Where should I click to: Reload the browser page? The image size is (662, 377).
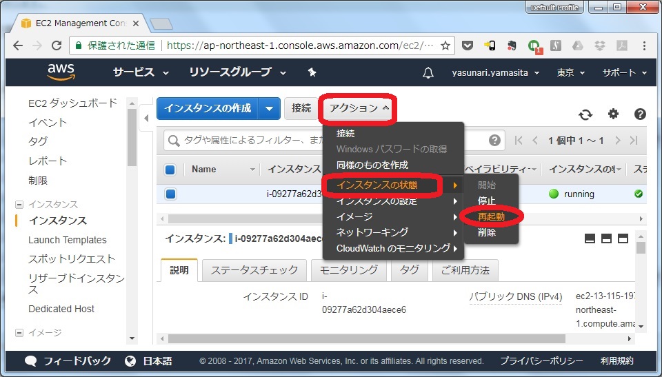point(56,45)
